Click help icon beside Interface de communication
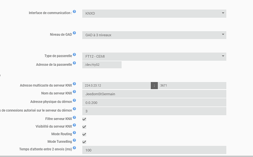This screenshot has width=253, height=157. point(74,11)
